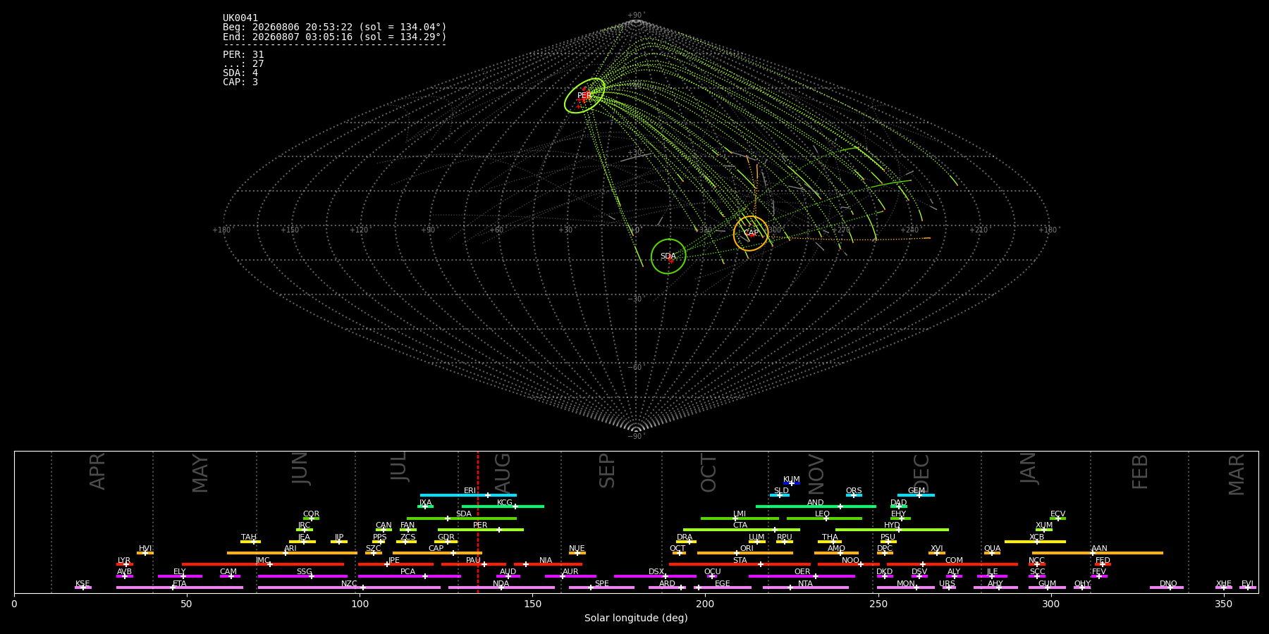Click the HYD shower label

(x=892, y=526)
